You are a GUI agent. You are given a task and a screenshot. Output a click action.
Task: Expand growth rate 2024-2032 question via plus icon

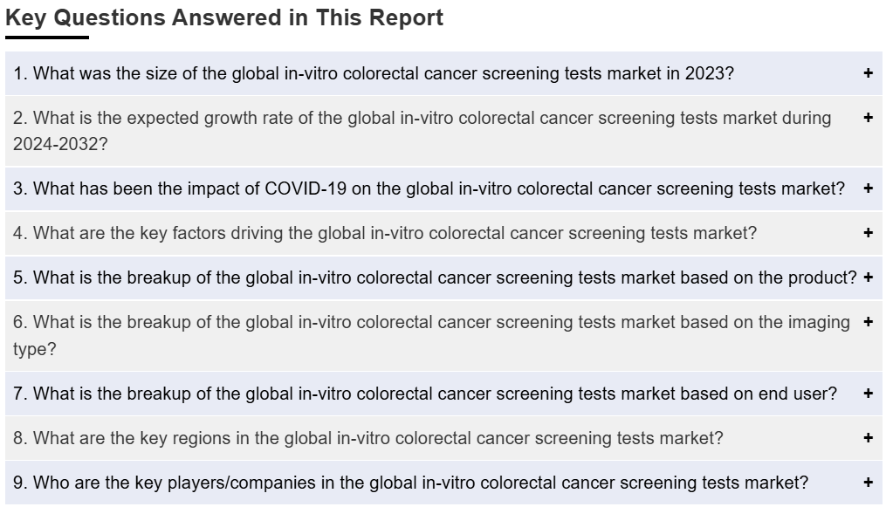[x=868, y=118]
